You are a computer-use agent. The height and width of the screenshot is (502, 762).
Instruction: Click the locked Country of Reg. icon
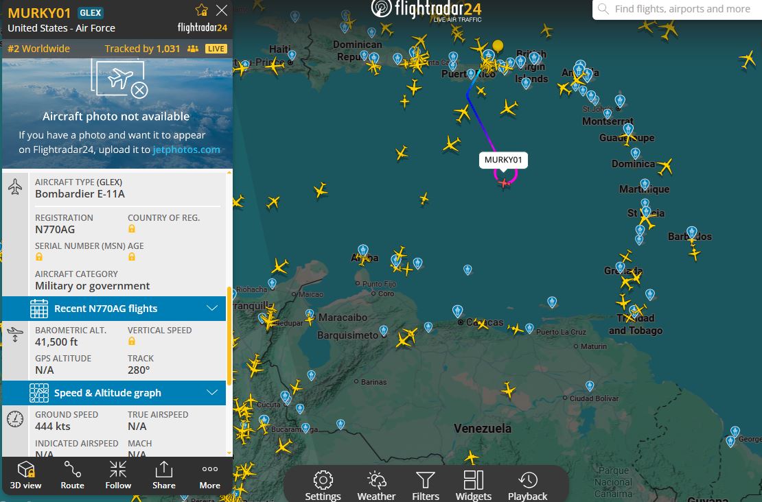click(132, 228)
